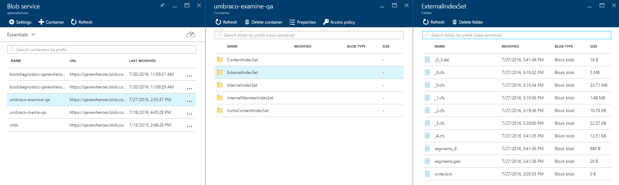This screenshot has width=619, height=185.
Task: Open the ContentIndexSet folder icon
Action: pos(220,60)
